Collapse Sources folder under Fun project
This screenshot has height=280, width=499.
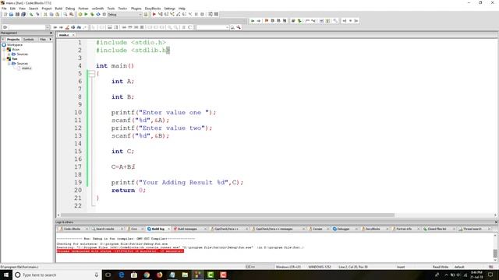click(9, 64)
